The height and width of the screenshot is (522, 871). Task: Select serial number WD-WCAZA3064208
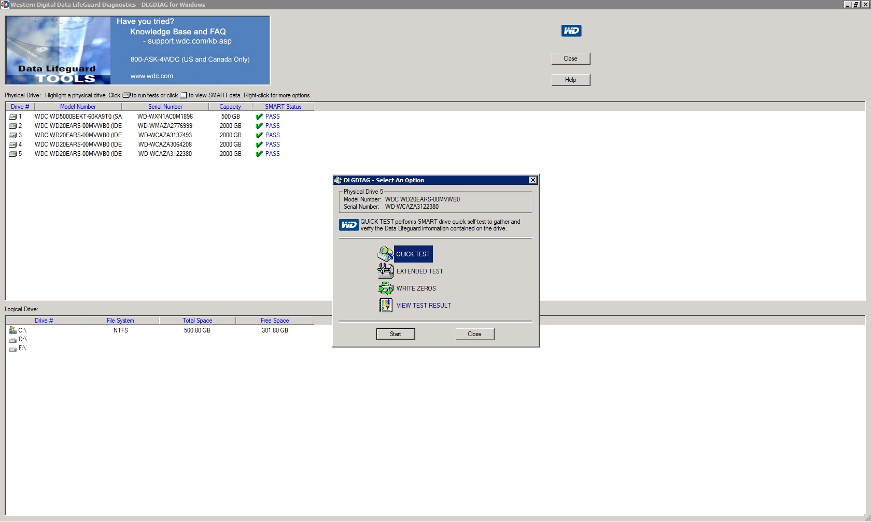point(165,144)
